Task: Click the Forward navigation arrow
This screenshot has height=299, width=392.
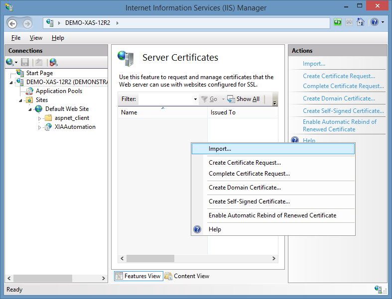Action: click(x=27, y=24)
